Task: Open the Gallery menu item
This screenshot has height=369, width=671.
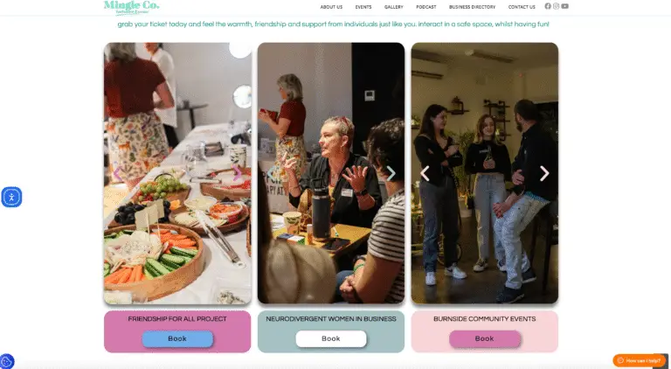Action: tap(394, 7)
